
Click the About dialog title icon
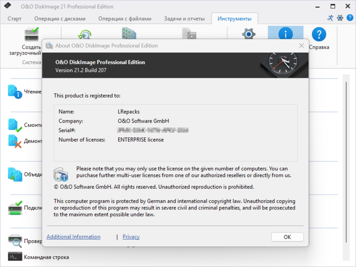pyautogui.click(x=49, y=46)
